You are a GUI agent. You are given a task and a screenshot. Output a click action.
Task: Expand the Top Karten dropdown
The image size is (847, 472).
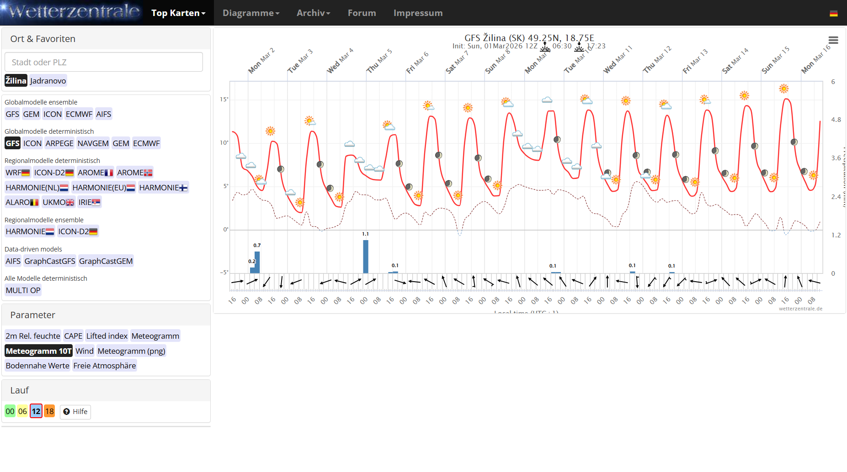click(x=178, y=13)
